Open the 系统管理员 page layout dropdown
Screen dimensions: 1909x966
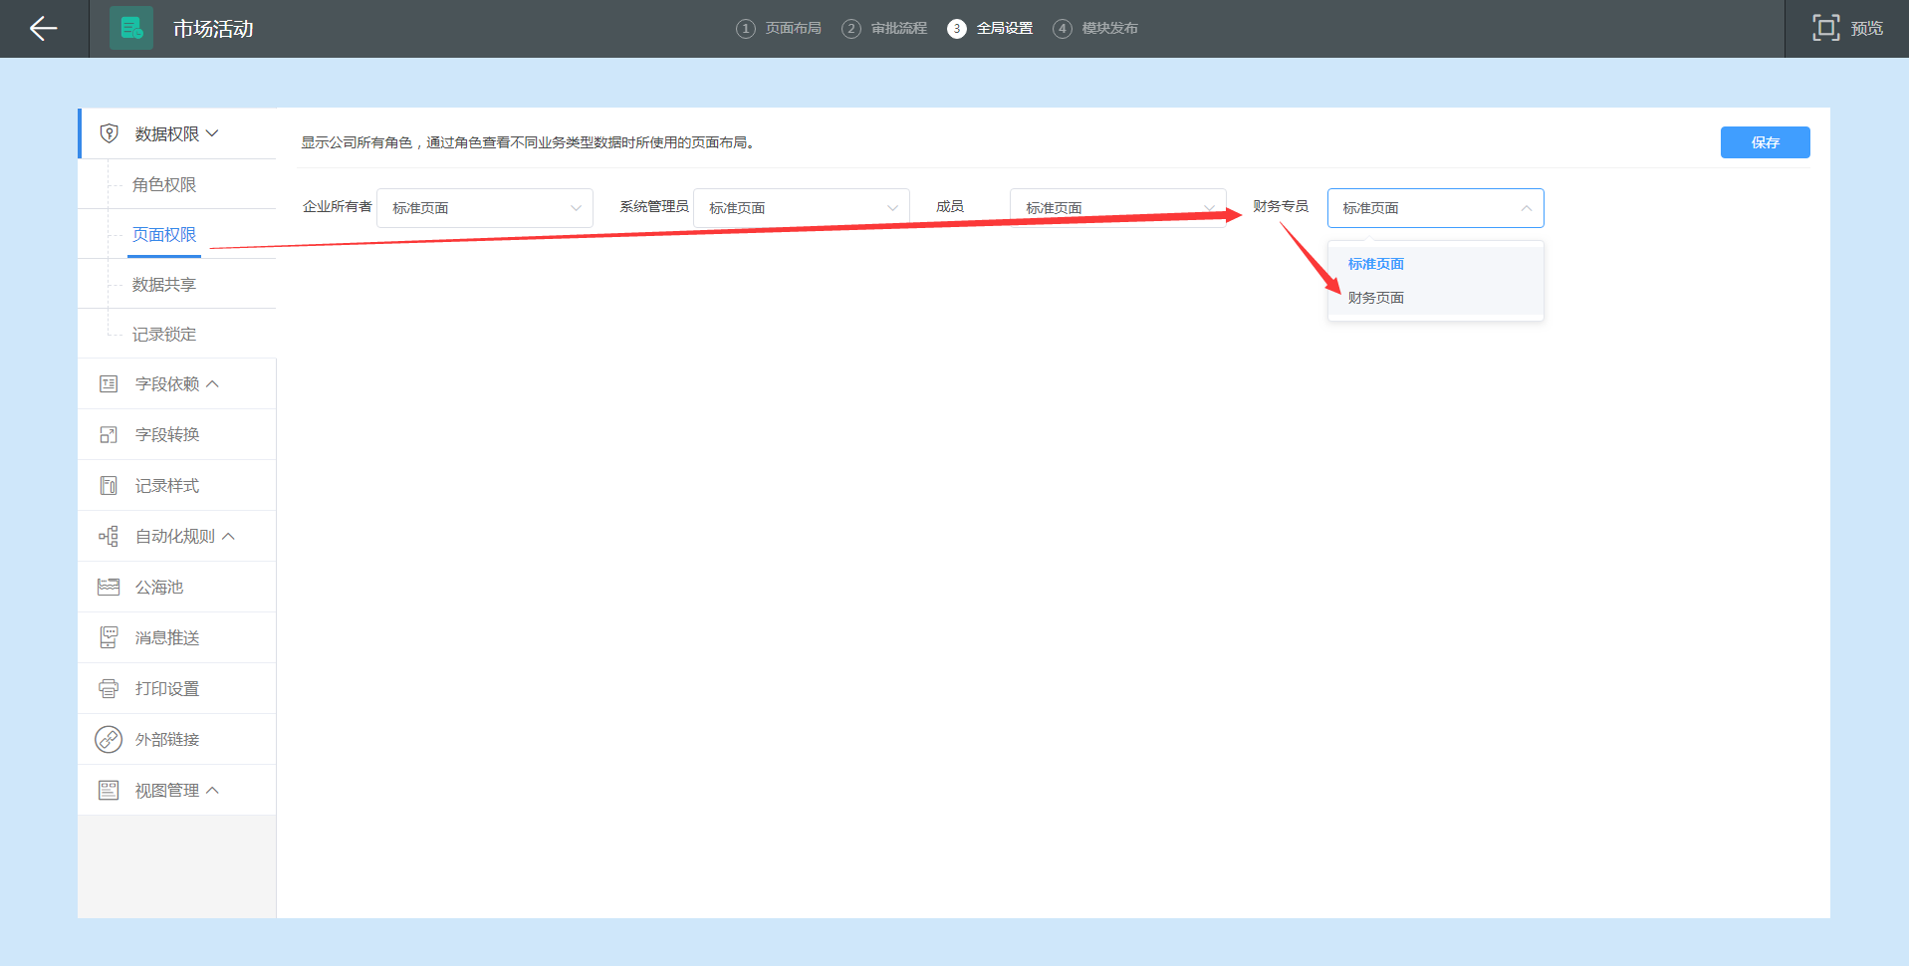[801, 208]
